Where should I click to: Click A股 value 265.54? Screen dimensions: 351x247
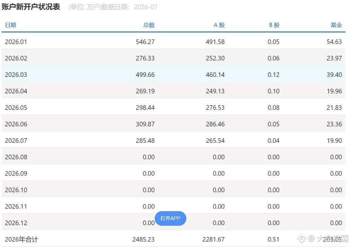[x=215, y=141]
